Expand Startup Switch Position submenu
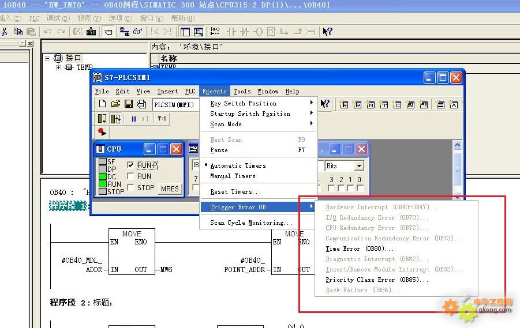The width and height of the screenshot is (520, 328). point(259,114)
